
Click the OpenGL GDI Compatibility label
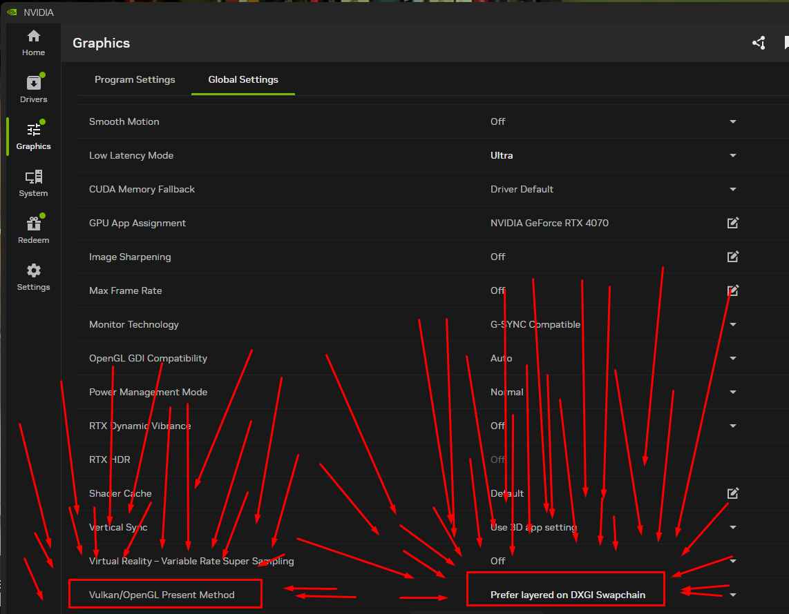(148, 358)
